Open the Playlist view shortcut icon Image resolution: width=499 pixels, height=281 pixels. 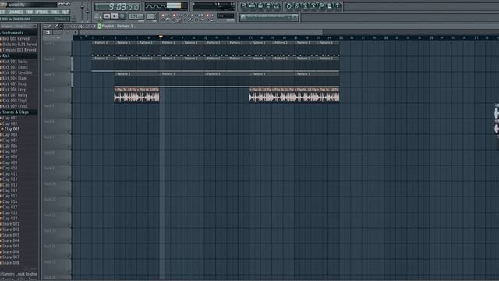(x=244, y=6)
